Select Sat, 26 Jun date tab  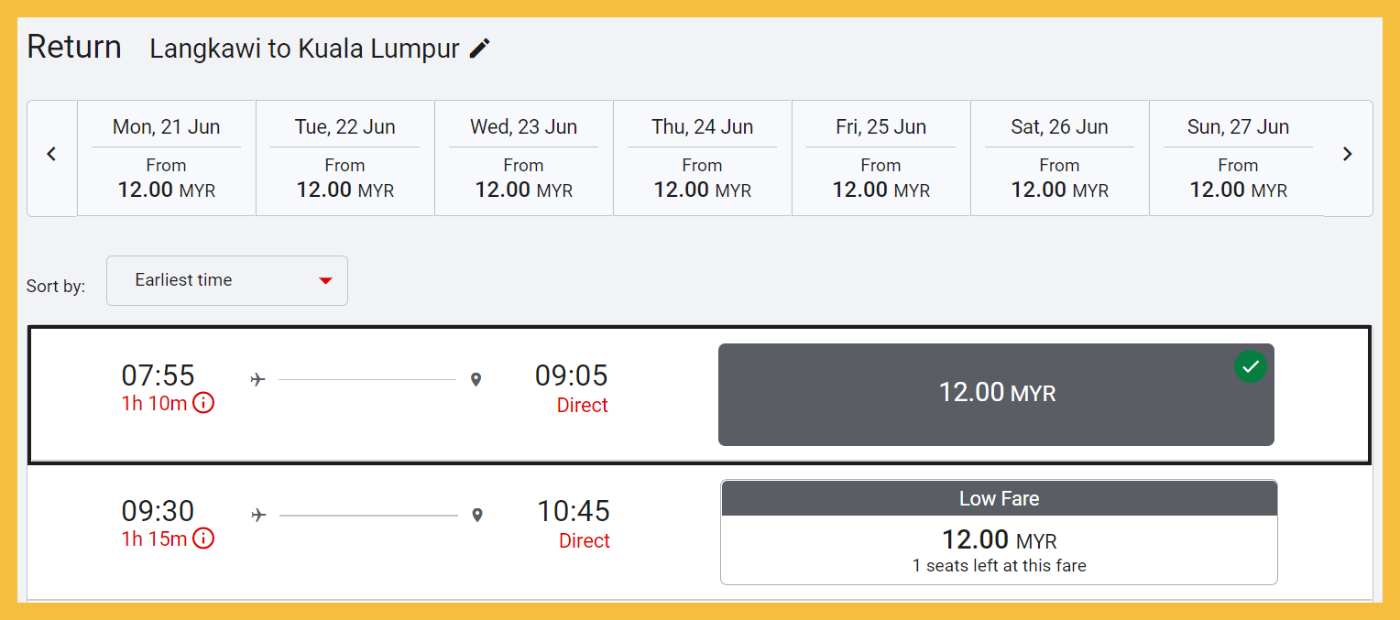point(1059,158)
